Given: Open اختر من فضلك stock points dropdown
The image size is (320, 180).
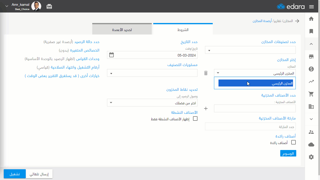Looking at the screenshot, I should tap(152, 103).
